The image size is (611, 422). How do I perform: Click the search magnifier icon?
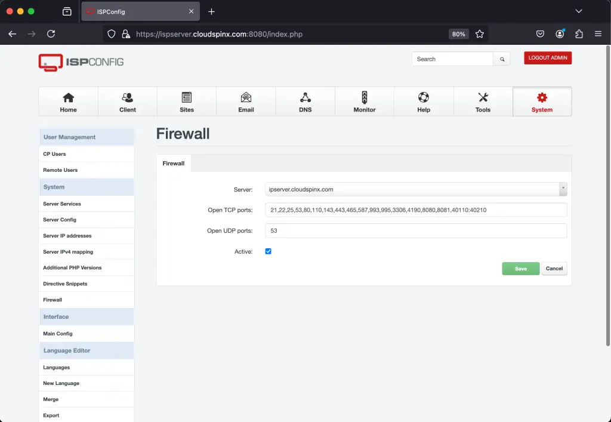pos(502,58)
